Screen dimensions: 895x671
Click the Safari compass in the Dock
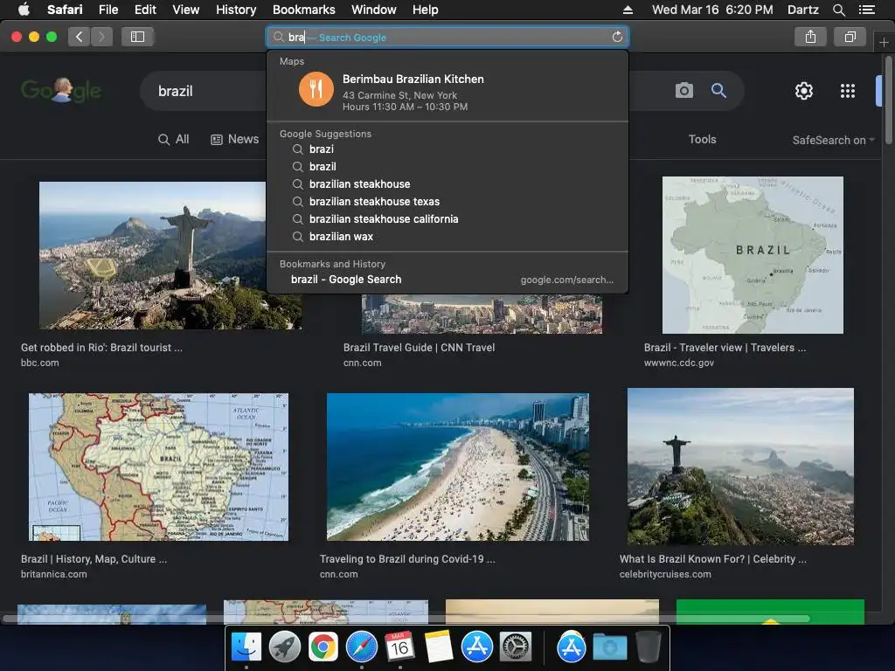[x=361, y=647]
